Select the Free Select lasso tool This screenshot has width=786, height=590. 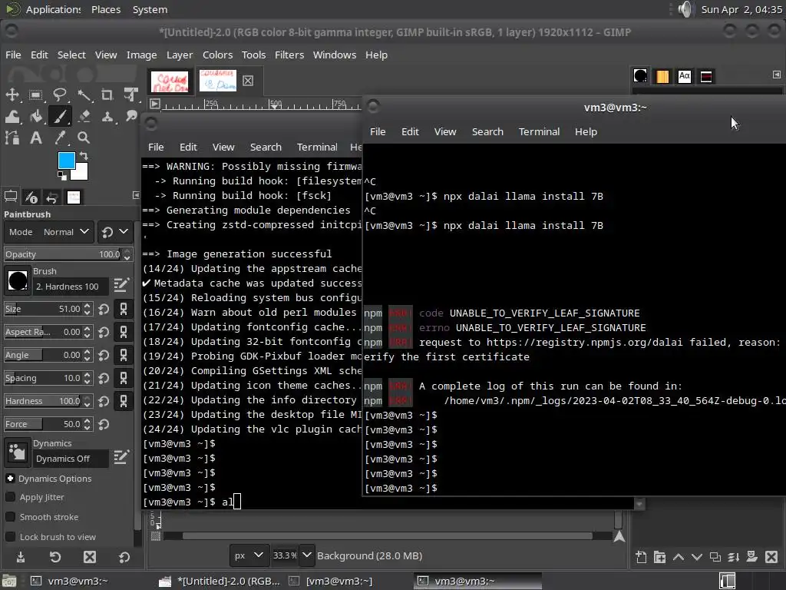pyautogui.click(x=60, y=94)
